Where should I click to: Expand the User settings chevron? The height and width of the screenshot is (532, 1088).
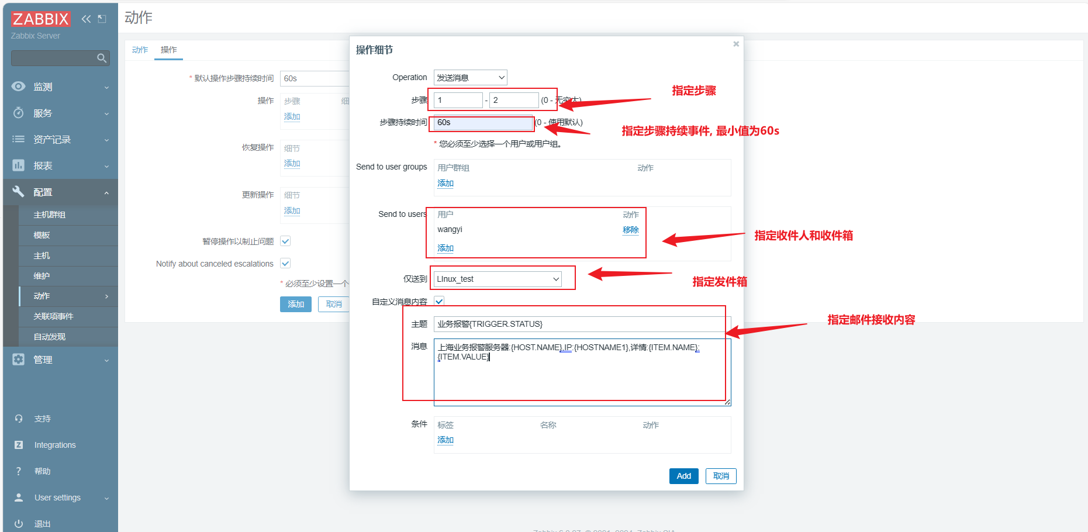(x=106, y=498)
